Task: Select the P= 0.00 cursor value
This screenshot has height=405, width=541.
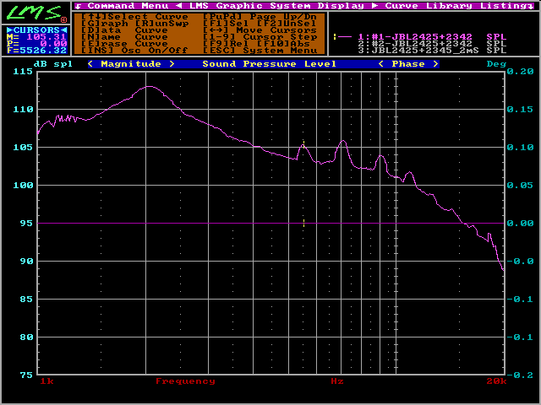Action: pyautogui.click(x=36, y=43)
